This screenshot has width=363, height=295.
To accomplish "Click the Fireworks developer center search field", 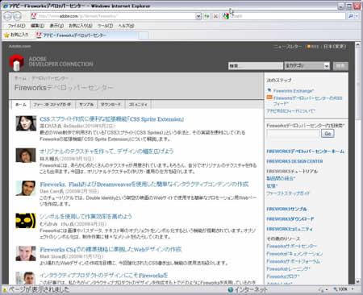I will (x=293, y=134).
